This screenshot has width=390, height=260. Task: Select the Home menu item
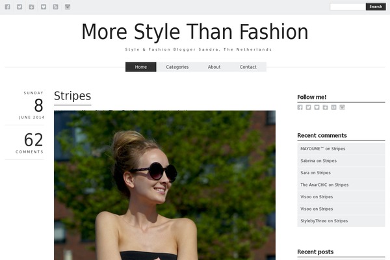(141, 67)
